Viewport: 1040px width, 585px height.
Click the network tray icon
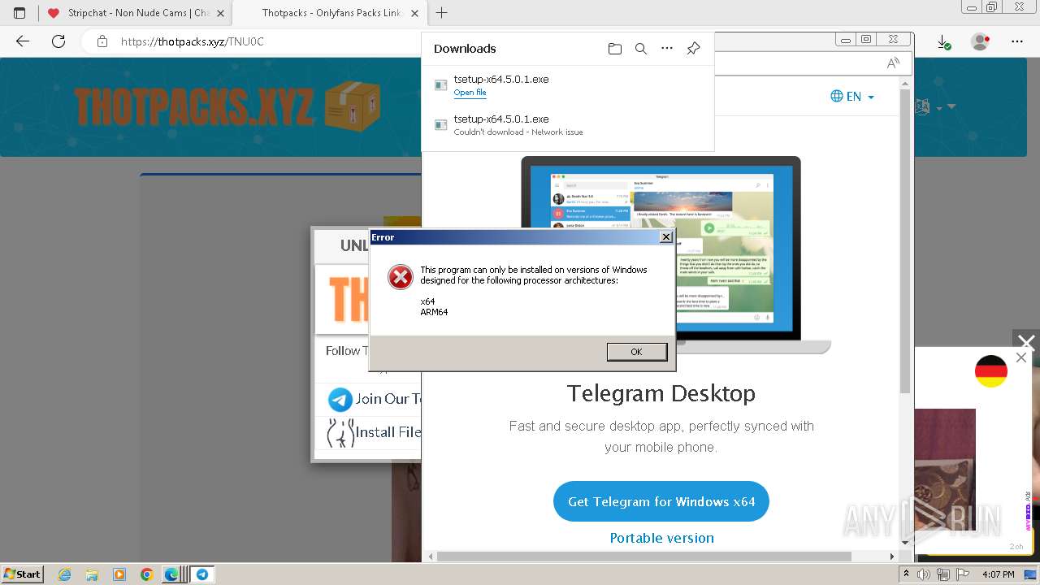click(x=943, y=574)
